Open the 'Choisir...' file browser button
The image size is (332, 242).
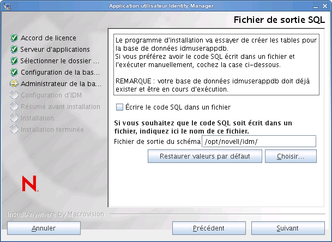coord(291,156)
